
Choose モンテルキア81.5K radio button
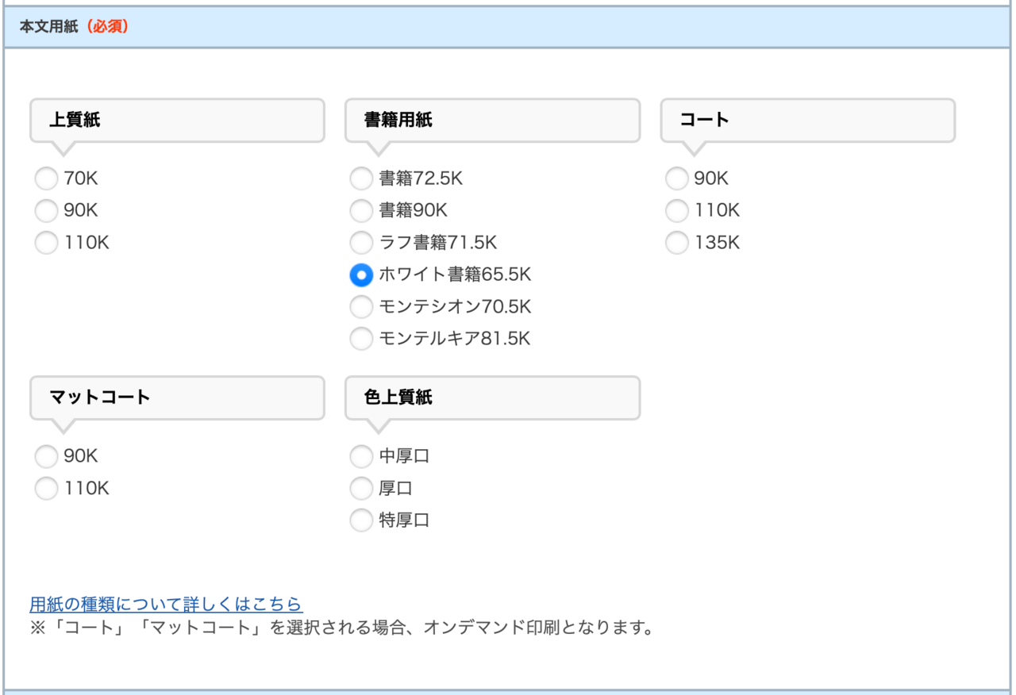point(361,339)
